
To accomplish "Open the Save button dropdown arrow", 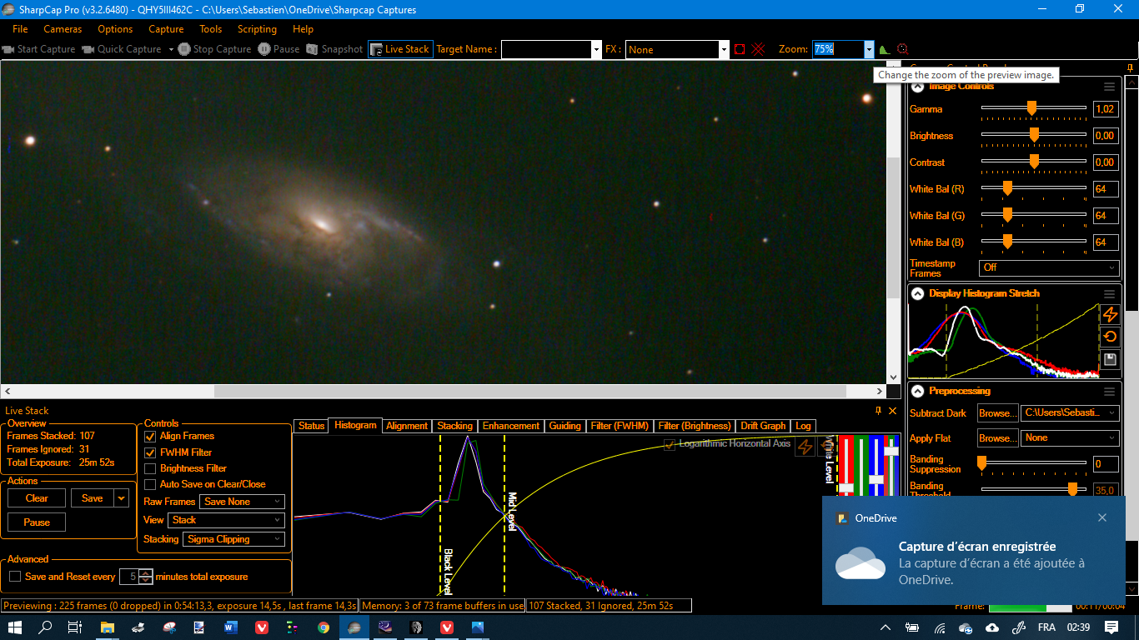I will pyautogui.click(x=123, y=498).
